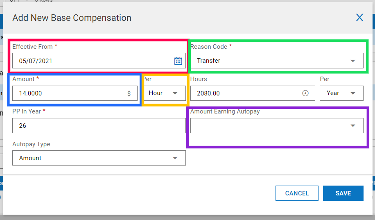375x220 pixels.
Task: Click the Effective From field label
Action: pyautogui.click(x=32, y=47)
